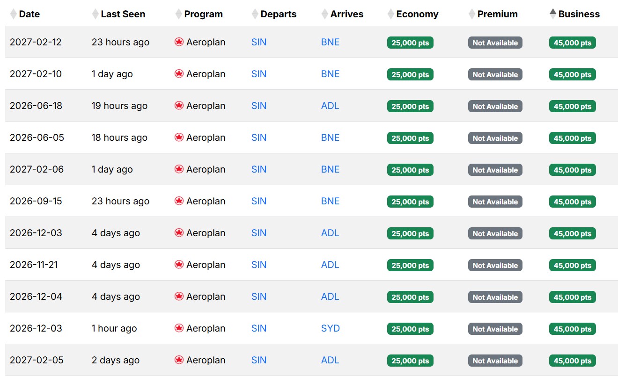Viewport: 618px width, 383px height.
Task: Click the Last Seen sort arrows
Action: [x=96, y=14]
